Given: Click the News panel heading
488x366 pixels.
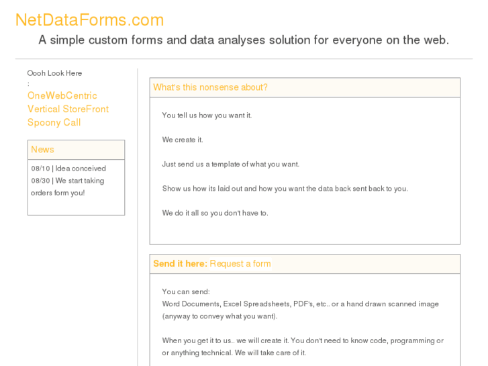Looking at the screenshot, I should coord(42,149).
